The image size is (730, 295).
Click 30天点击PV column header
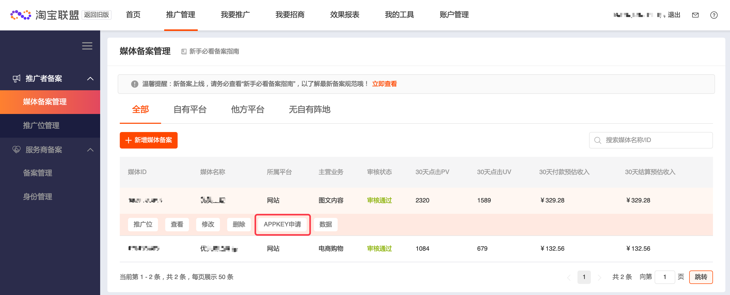[x=432, y=172]
